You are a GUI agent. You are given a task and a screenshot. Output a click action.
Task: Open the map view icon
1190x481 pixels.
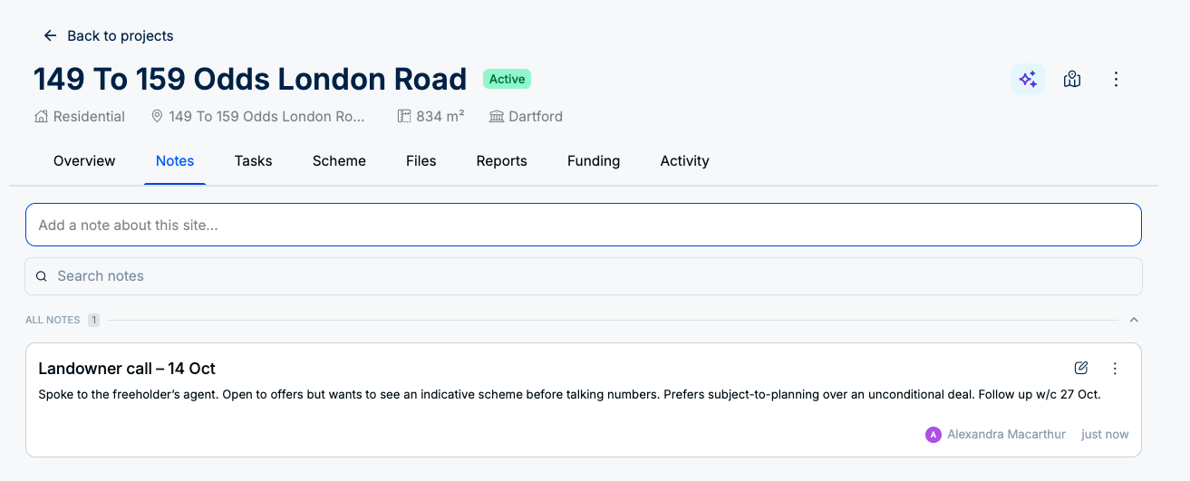(x=1072, y=80)
